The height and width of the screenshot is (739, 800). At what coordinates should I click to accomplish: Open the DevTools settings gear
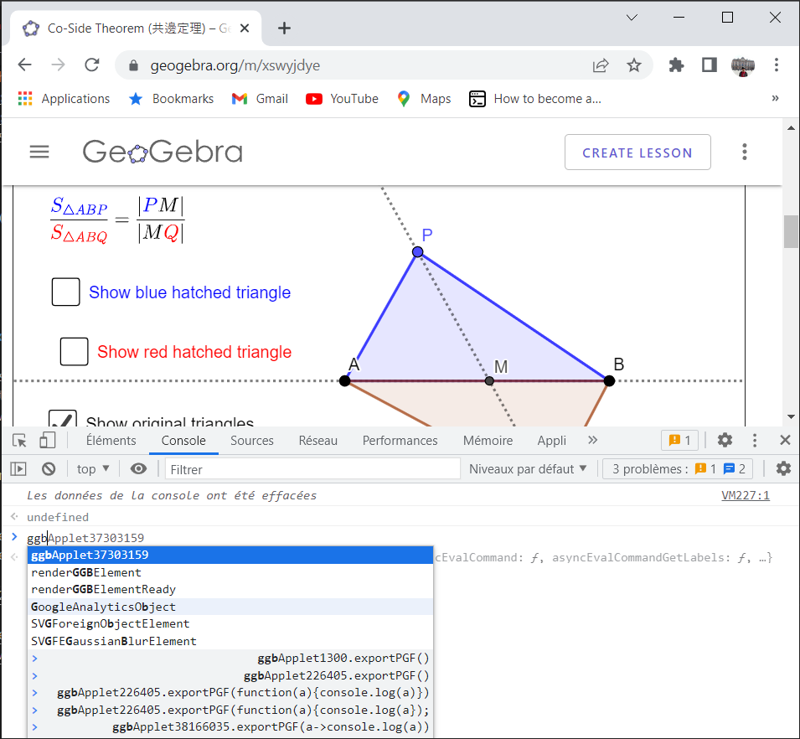725,440
